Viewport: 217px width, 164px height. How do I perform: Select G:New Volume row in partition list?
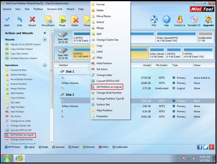tap(138, 106)
